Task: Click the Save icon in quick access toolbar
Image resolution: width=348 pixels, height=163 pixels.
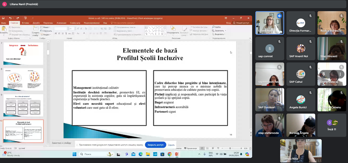Action: click(x=3, y=18)
